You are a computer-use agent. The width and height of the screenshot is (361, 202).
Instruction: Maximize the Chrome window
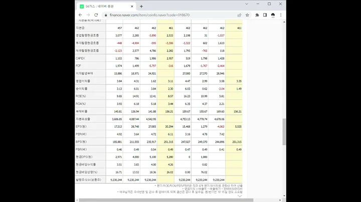point(269,4)
